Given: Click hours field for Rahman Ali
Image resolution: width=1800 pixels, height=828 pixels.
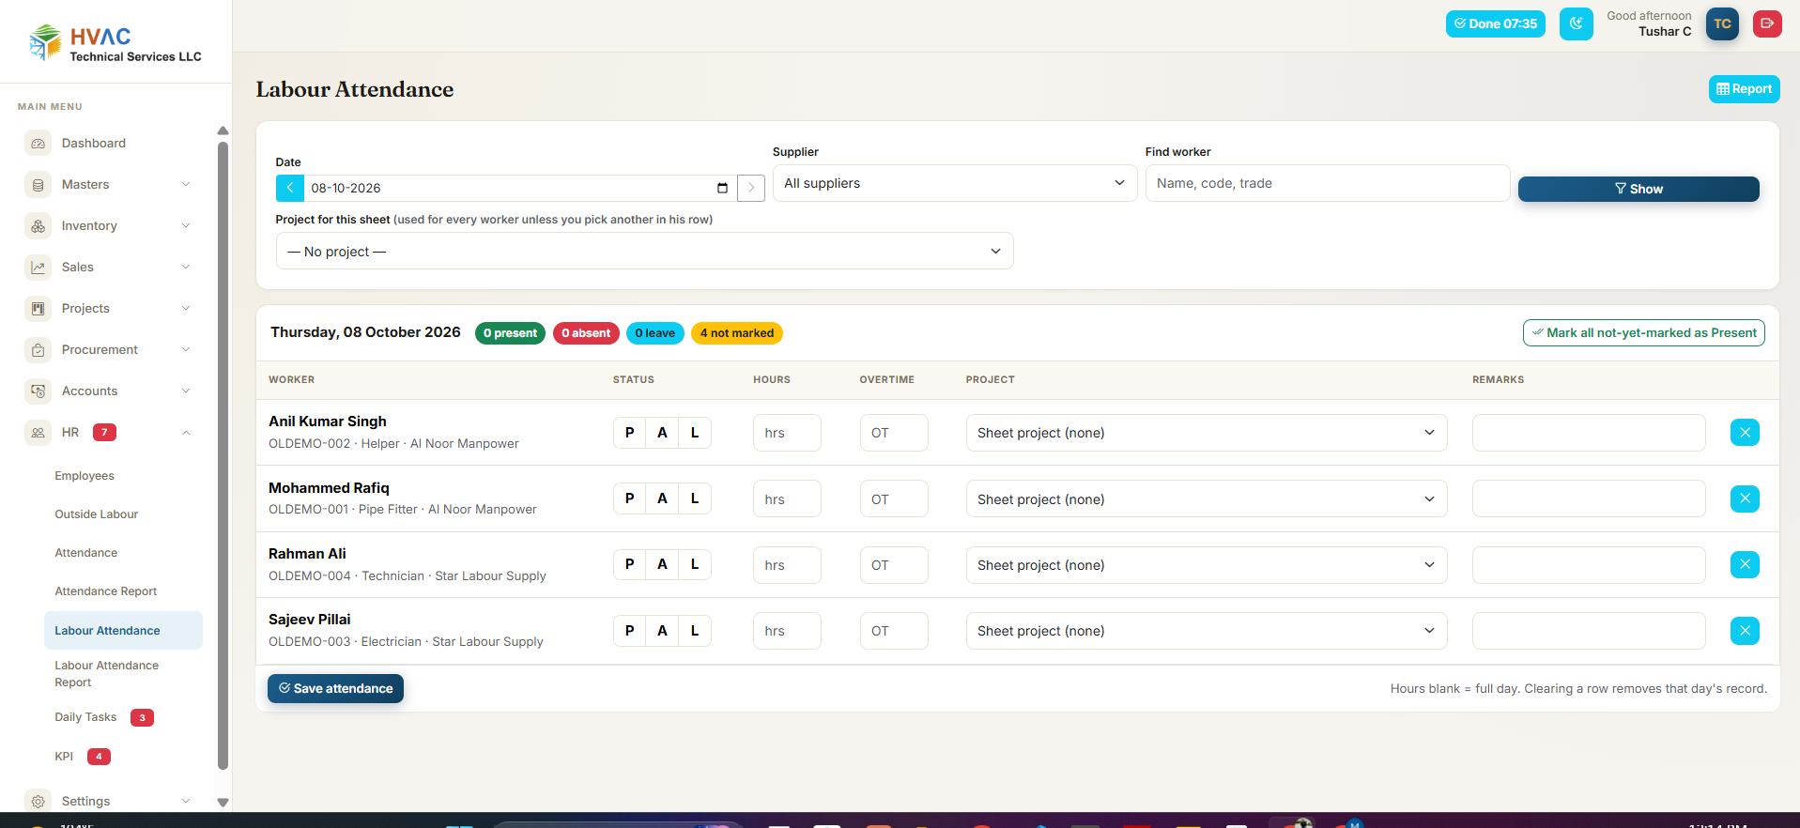Looking at the screenshot, I should click(x=787, y=565).
